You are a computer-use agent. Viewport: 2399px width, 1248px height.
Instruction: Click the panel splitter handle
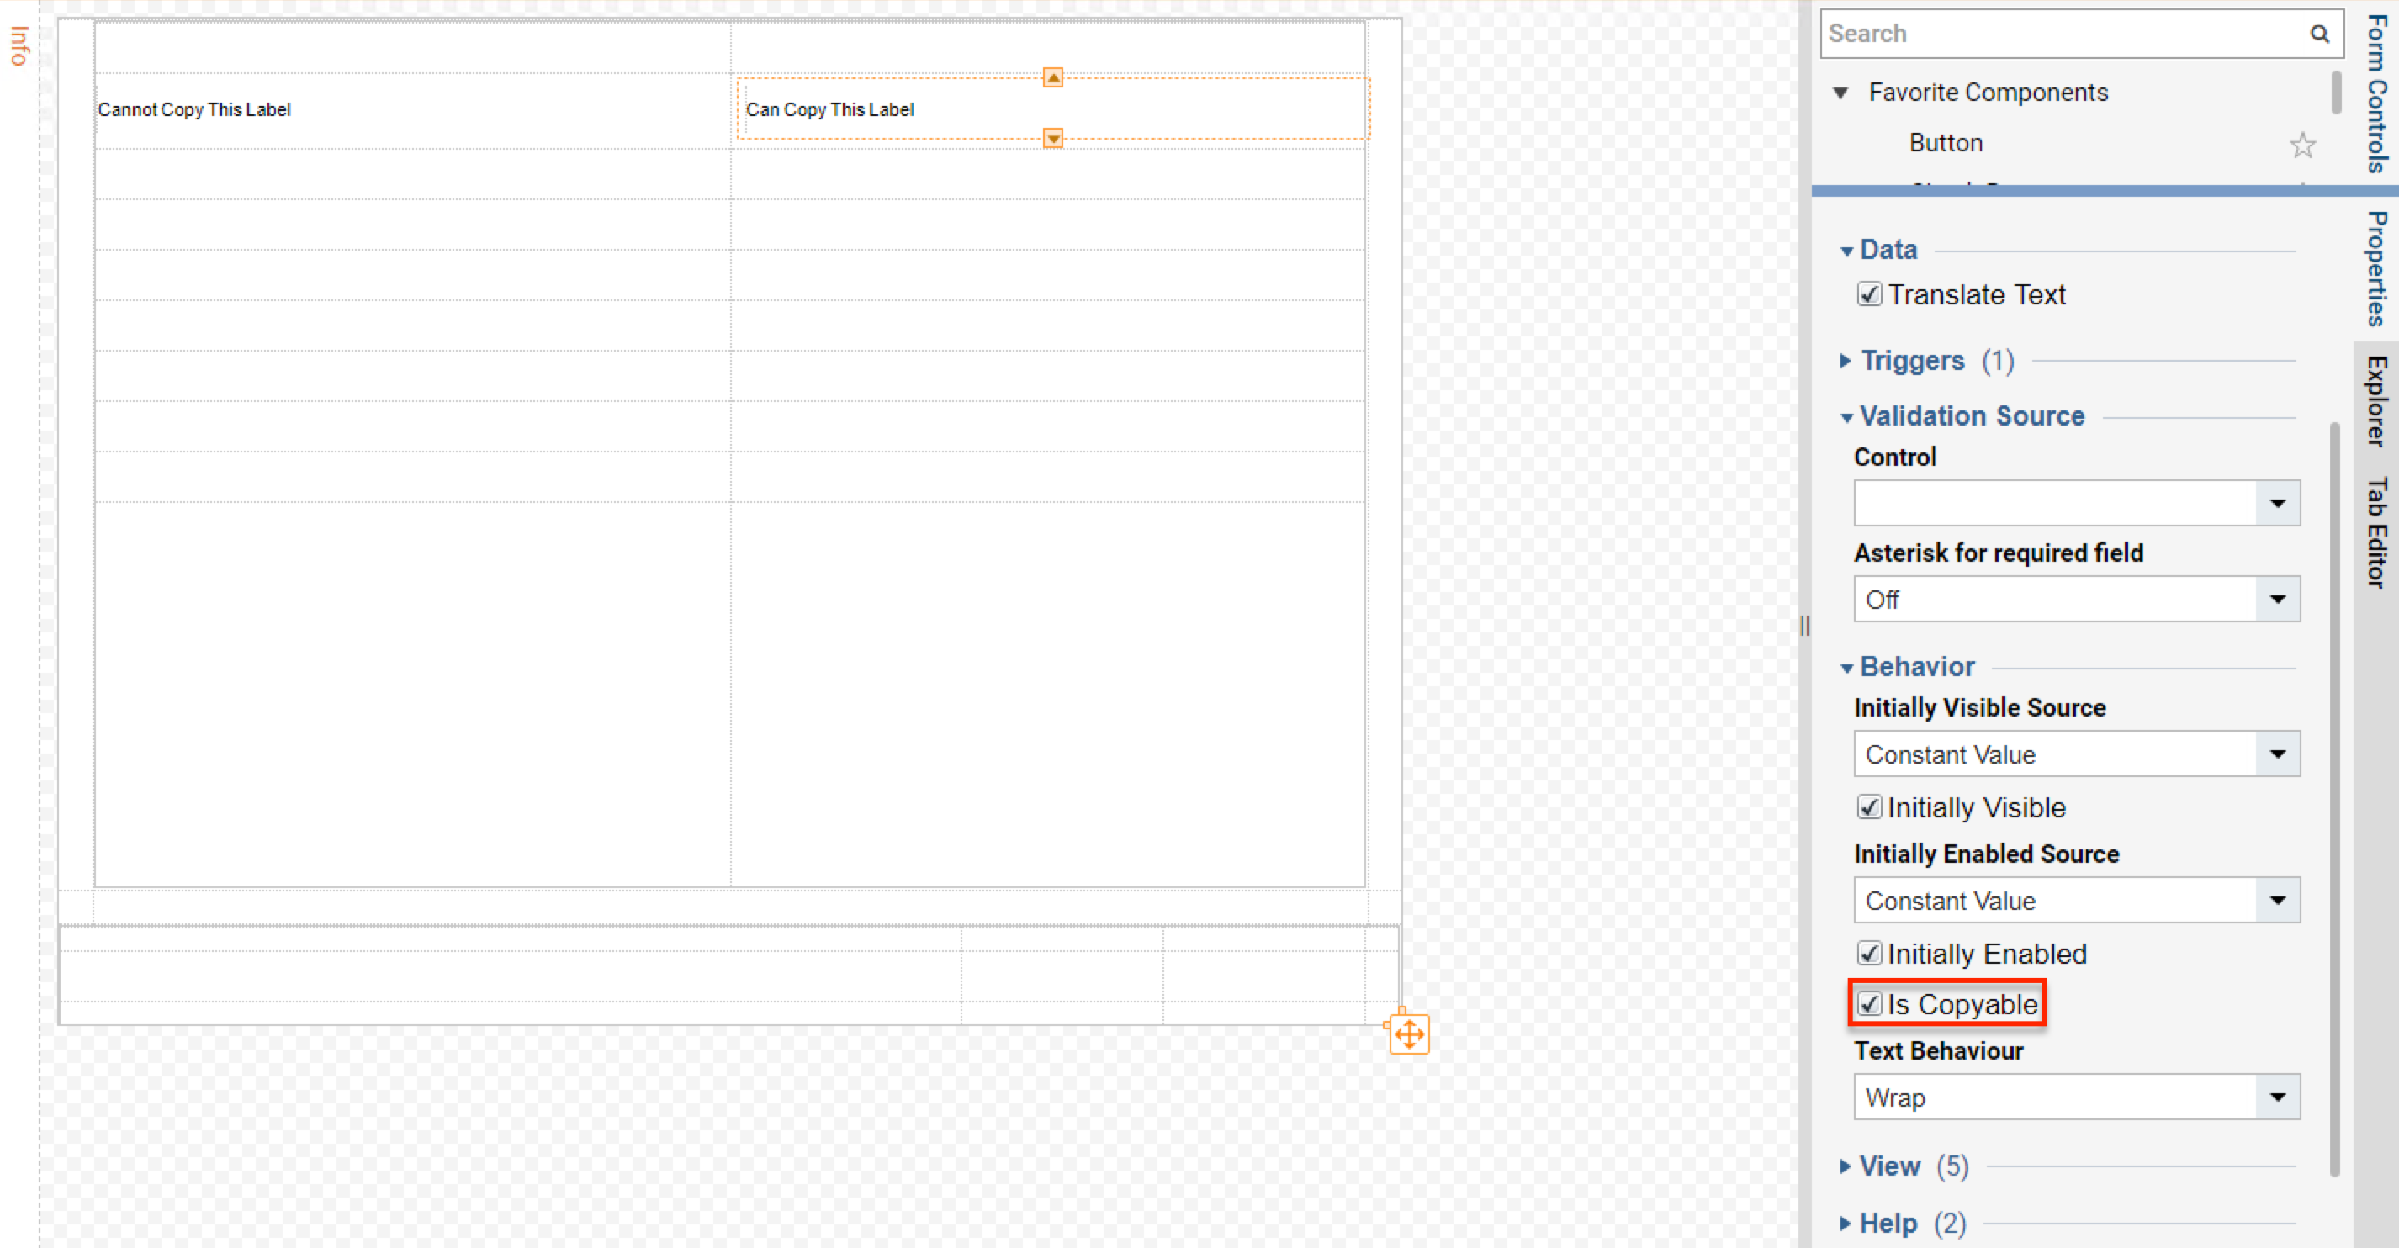click(1805, 625)
